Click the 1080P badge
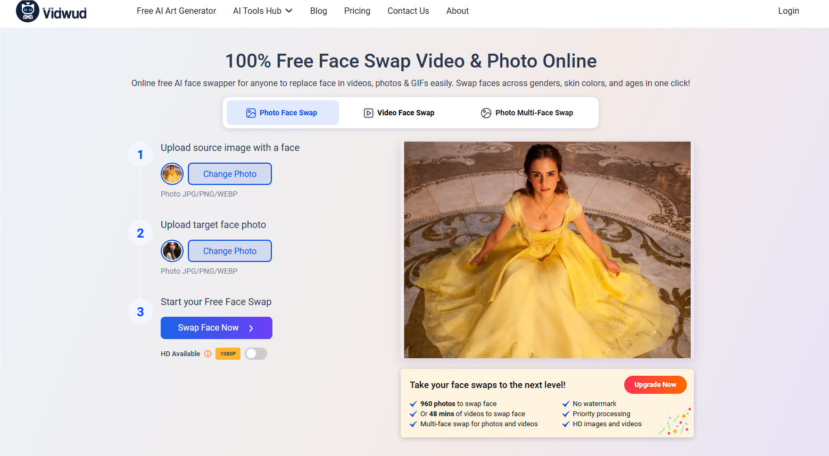829x456 pixels. click(x=228, y=354)
